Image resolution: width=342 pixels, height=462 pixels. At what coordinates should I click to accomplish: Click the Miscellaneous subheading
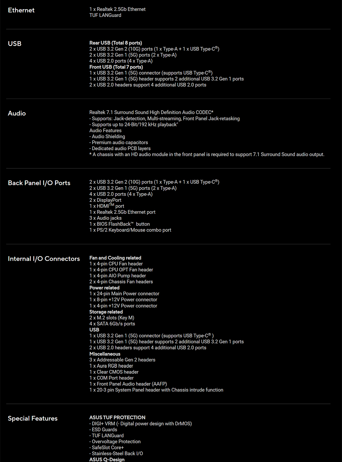[x=105, y=354]
